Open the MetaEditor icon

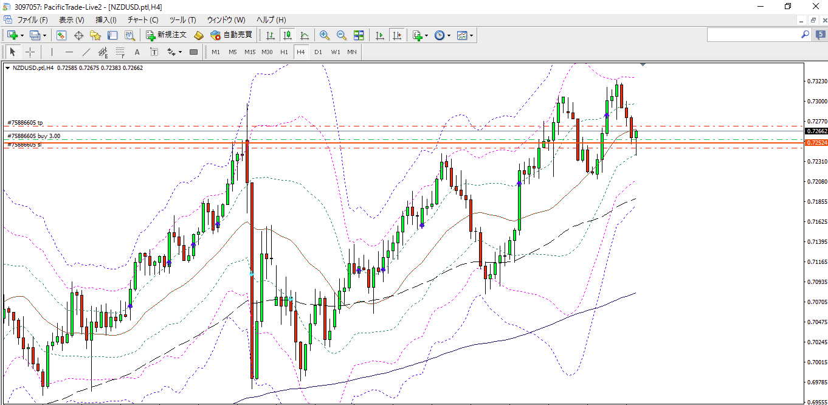click(x=198, y=35)
